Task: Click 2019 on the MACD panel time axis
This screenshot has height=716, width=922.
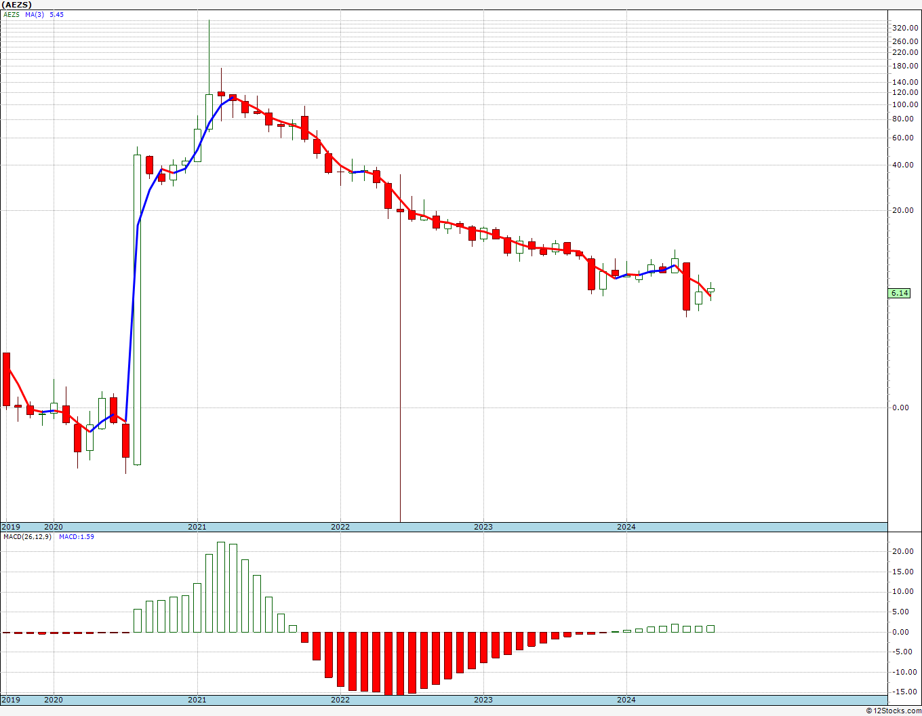Action: click(10, 700)
